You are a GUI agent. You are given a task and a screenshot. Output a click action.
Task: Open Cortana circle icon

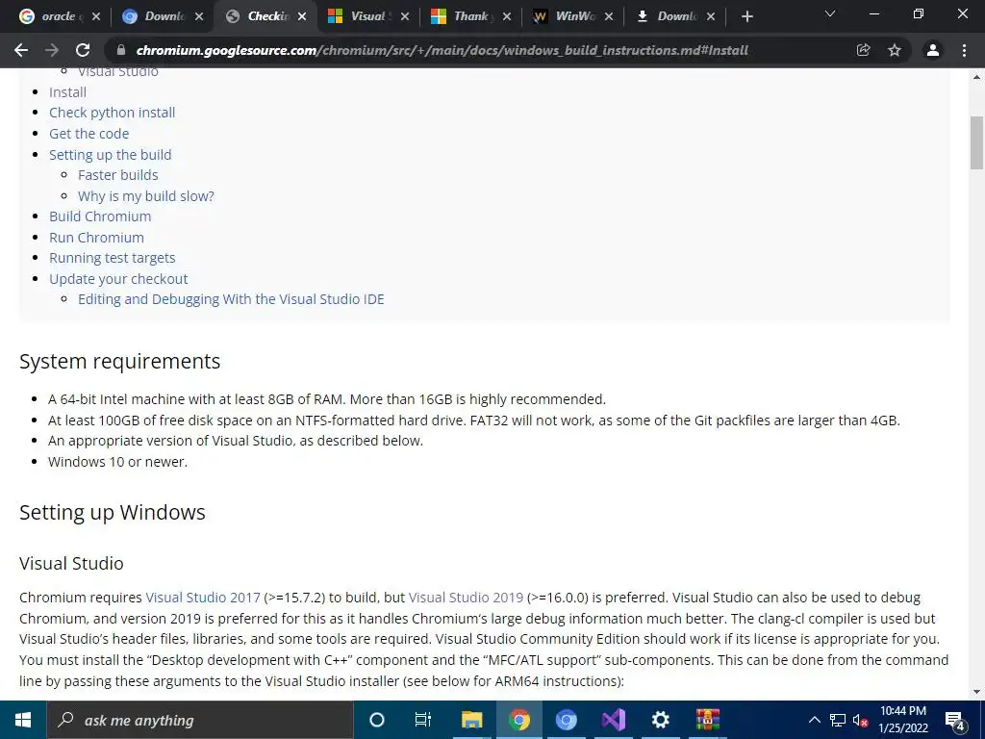pyautogui.click(x=376, y=720)
